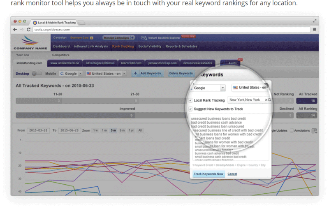Open United States - en dropdown in dialog
This screenshot has height=218, width=329.
tap(250, 88)
